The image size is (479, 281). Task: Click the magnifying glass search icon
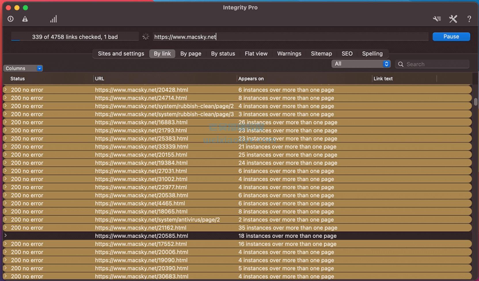point(401,64)
